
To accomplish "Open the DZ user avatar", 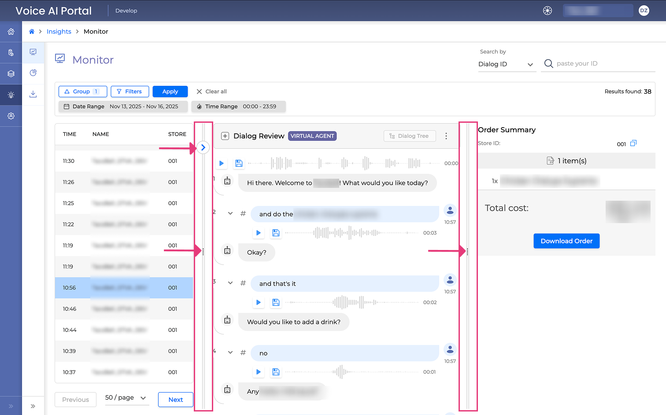I will 644,11.
